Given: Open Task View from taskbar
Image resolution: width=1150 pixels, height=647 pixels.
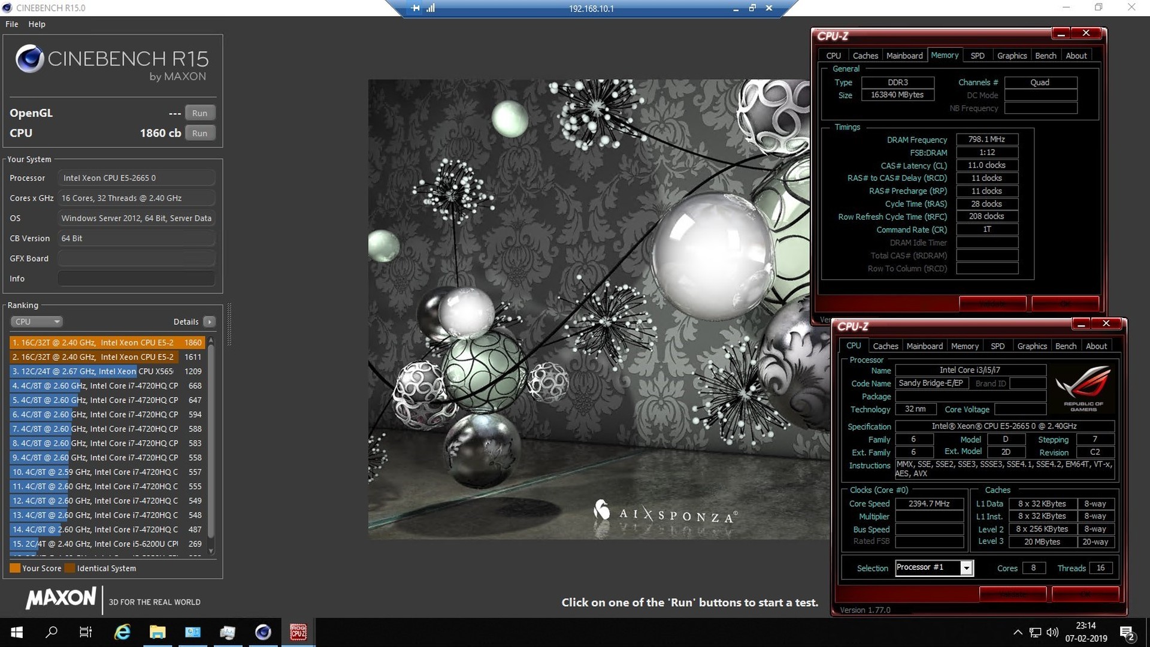Looking at the screenshot, I should point(86,633).
